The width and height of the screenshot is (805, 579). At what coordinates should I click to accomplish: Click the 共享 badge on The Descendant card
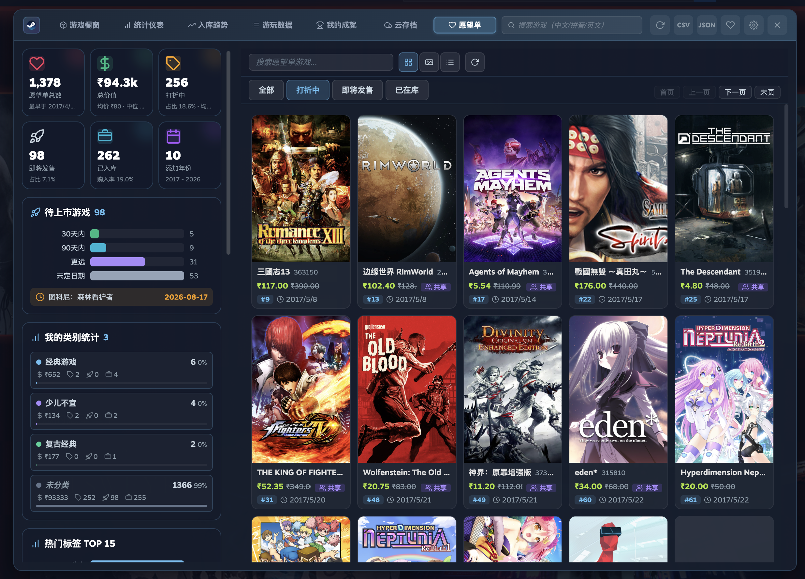coord(753,287)
